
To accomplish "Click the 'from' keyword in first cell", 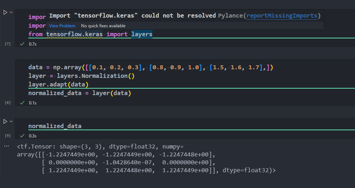I will 35,34.
